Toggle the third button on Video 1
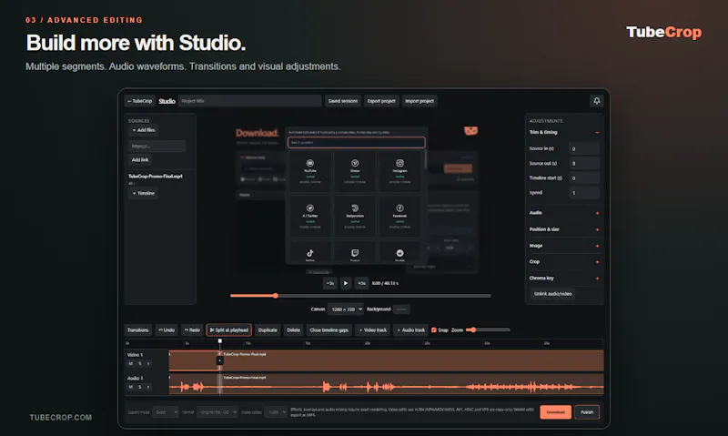Viewport: 728px width, 436px height. [148, 363]
